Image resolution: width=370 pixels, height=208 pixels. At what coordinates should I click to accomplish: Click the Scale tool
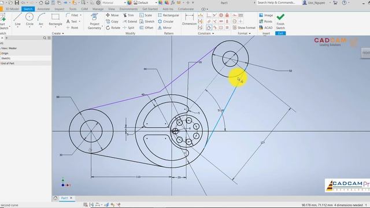(x=146, y=15)
